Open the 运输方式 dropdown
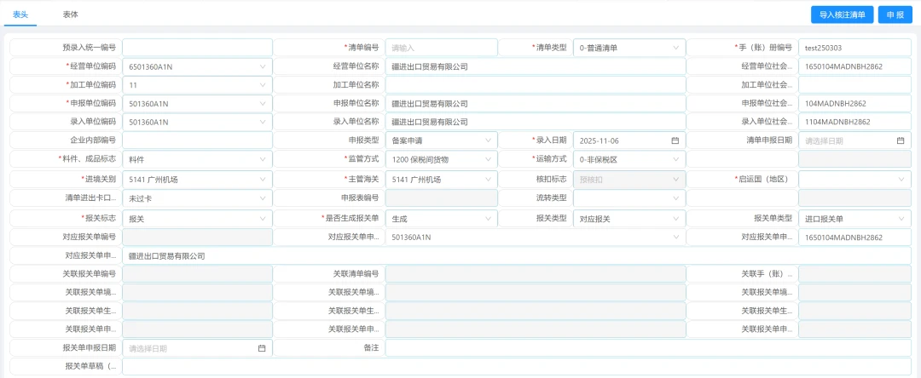 tap(628, 159)
